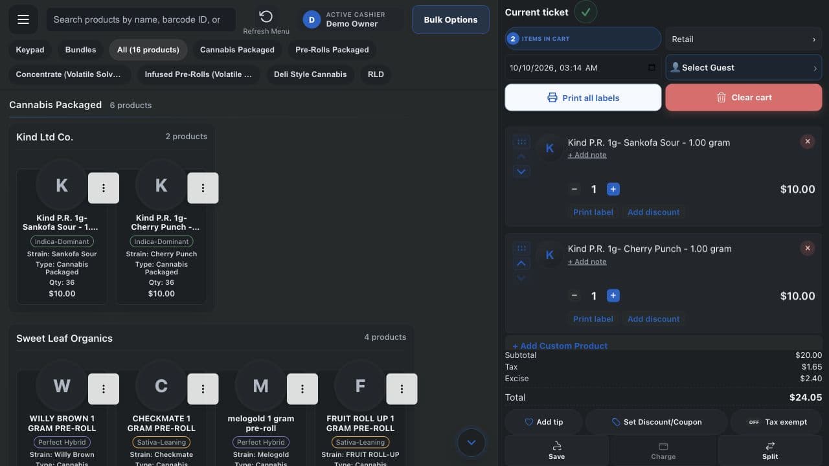This screenshot has height=466, width=829.
Task: Click Print all labels button
Action: click(x=583, y=98)
